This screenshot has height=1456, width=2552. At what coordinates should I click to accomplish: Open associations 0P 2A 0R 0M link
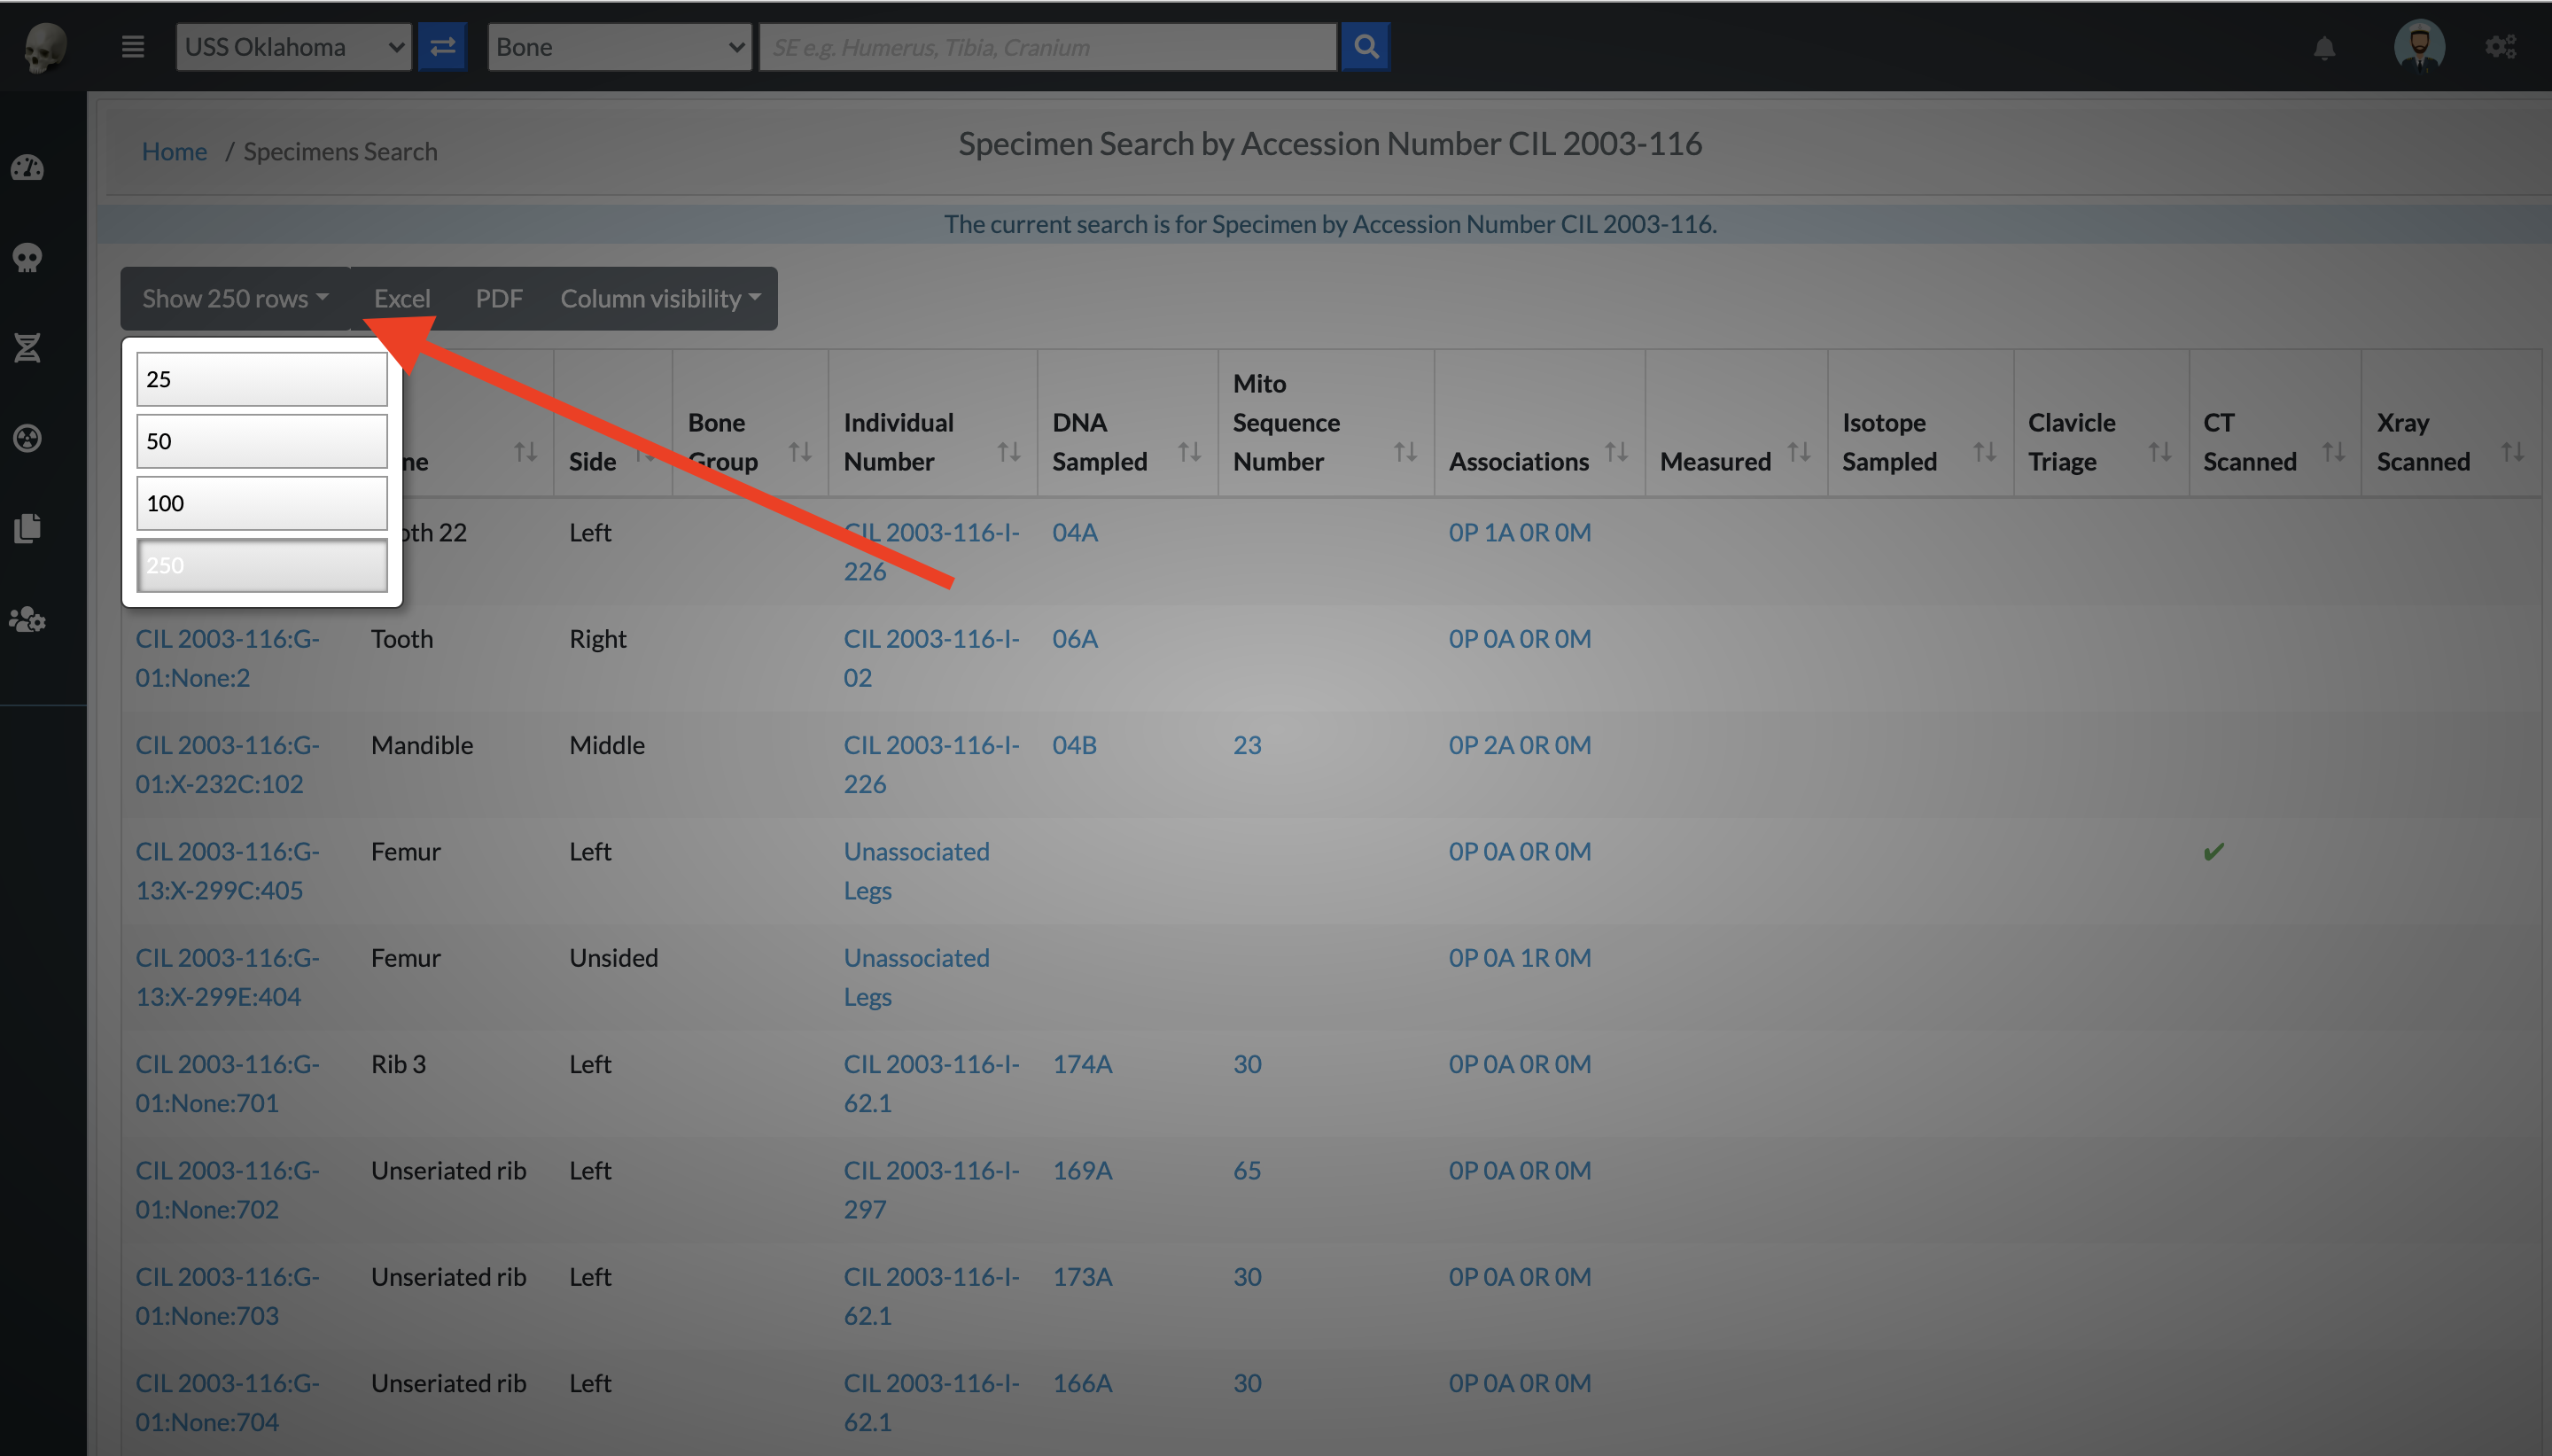[1520, 745]
